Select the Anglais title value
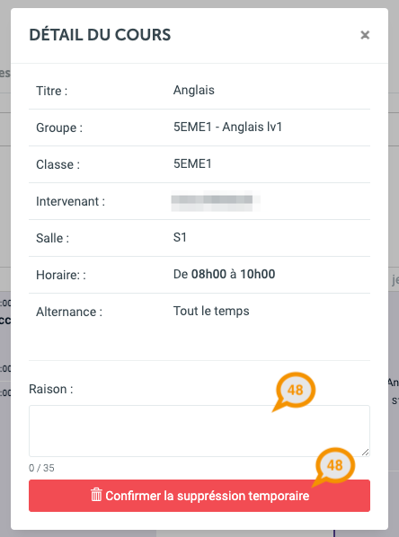The height and width of the screenshot is (537, 399). coord(194,91)
